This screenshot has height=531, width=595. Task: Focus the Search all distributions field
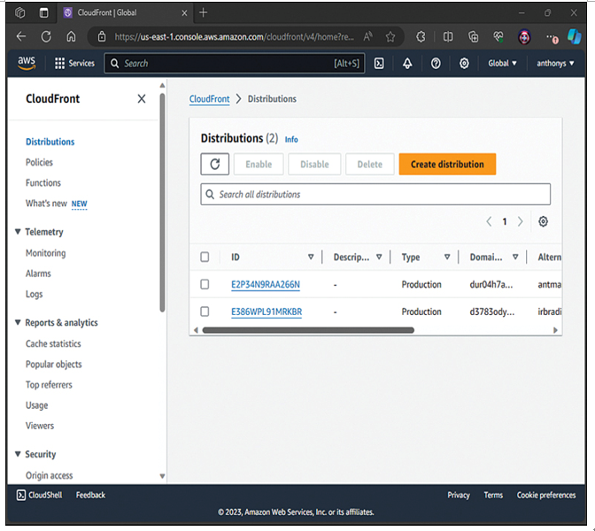coord(375,195)
